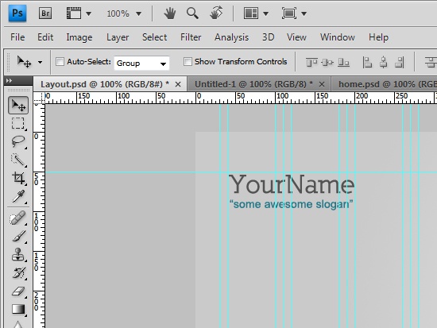Open the Window menu

(337, 37)
